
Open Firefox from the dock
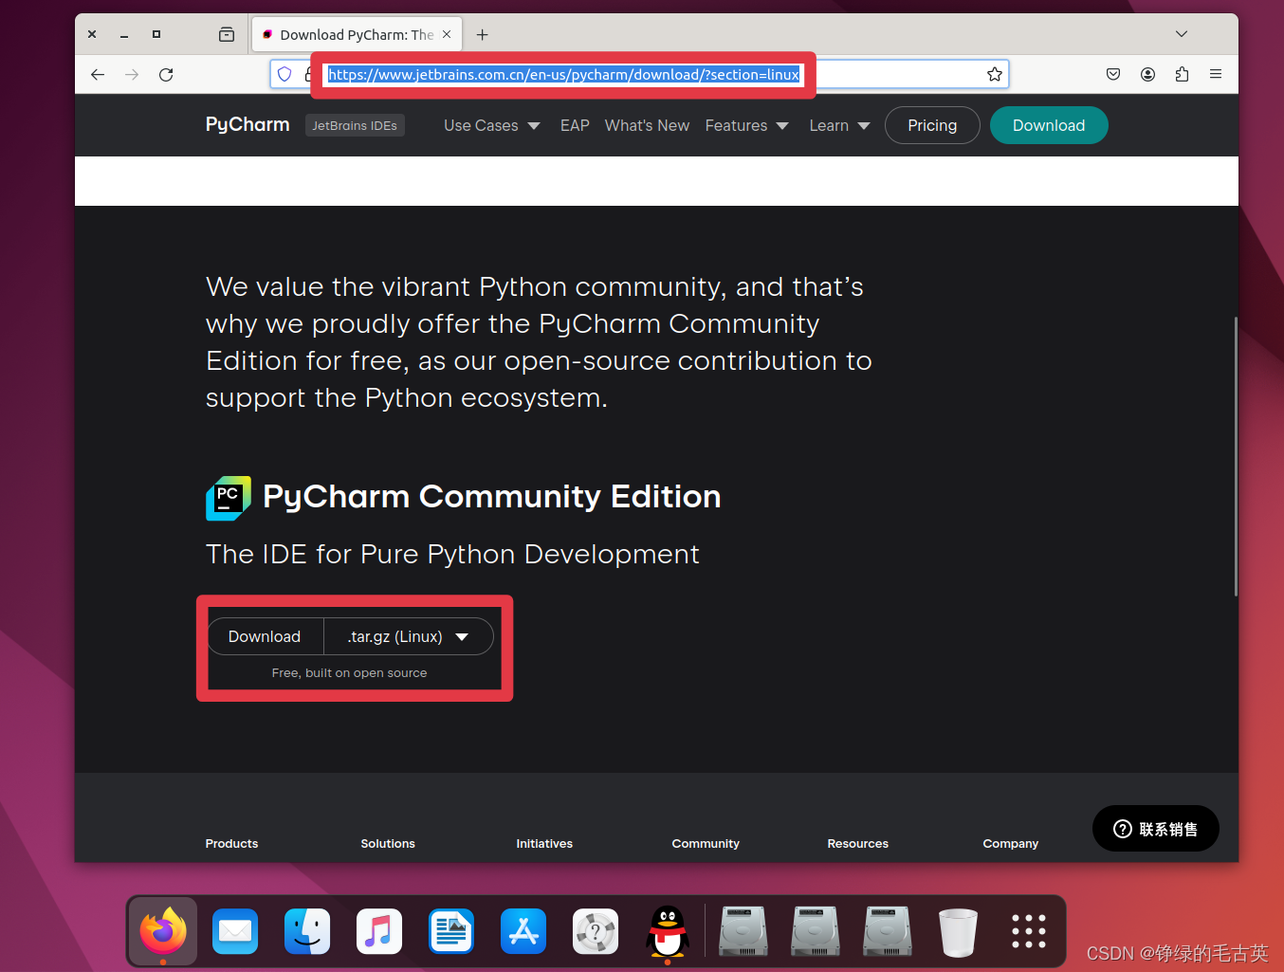pos(163,931)
